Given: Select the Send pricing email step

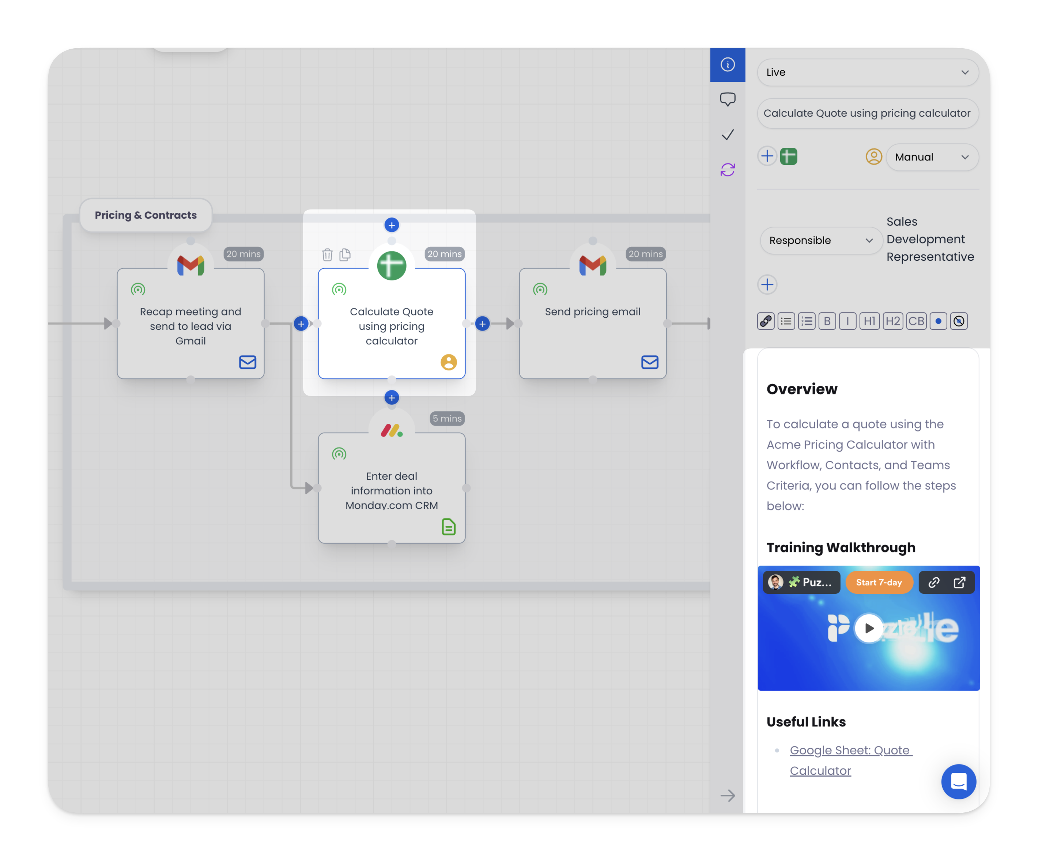Looking at the screenshot, I should (593, 324).
